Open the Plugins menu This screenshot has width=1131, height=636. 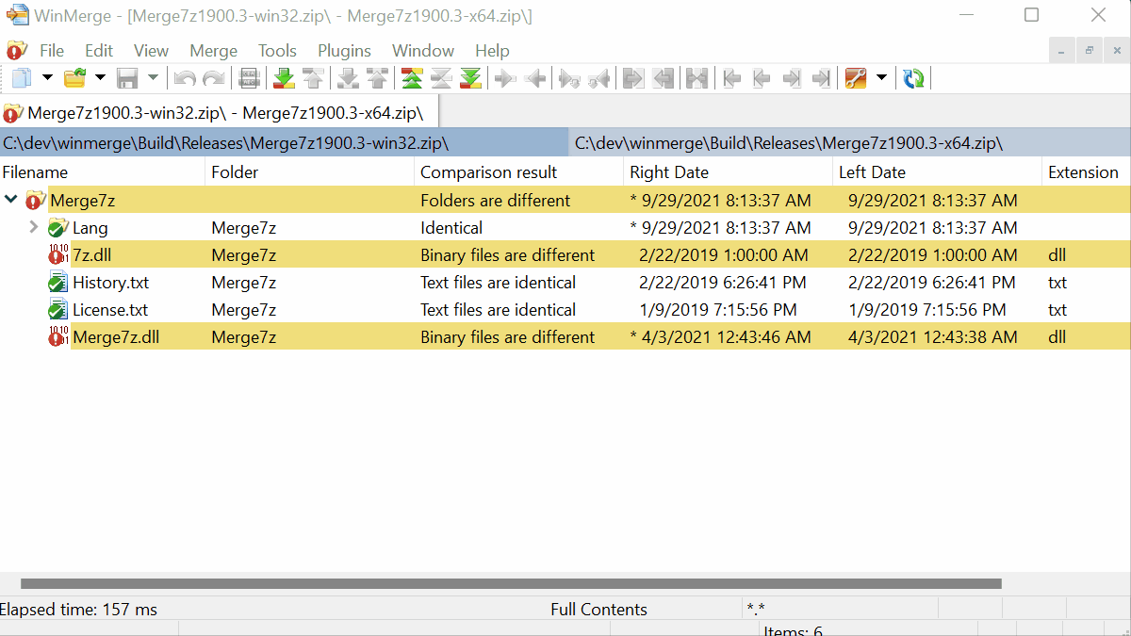coord(344,50)
